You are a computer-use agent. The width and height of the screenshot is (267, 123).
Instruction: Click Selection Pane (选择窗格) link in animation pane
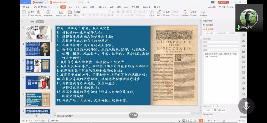pos(208,25)
